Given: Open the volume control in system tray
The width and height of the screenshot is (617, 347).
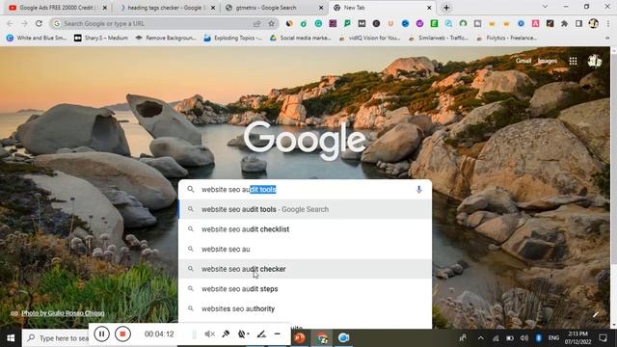Looking at the screenshot, I should click(524, 338).
